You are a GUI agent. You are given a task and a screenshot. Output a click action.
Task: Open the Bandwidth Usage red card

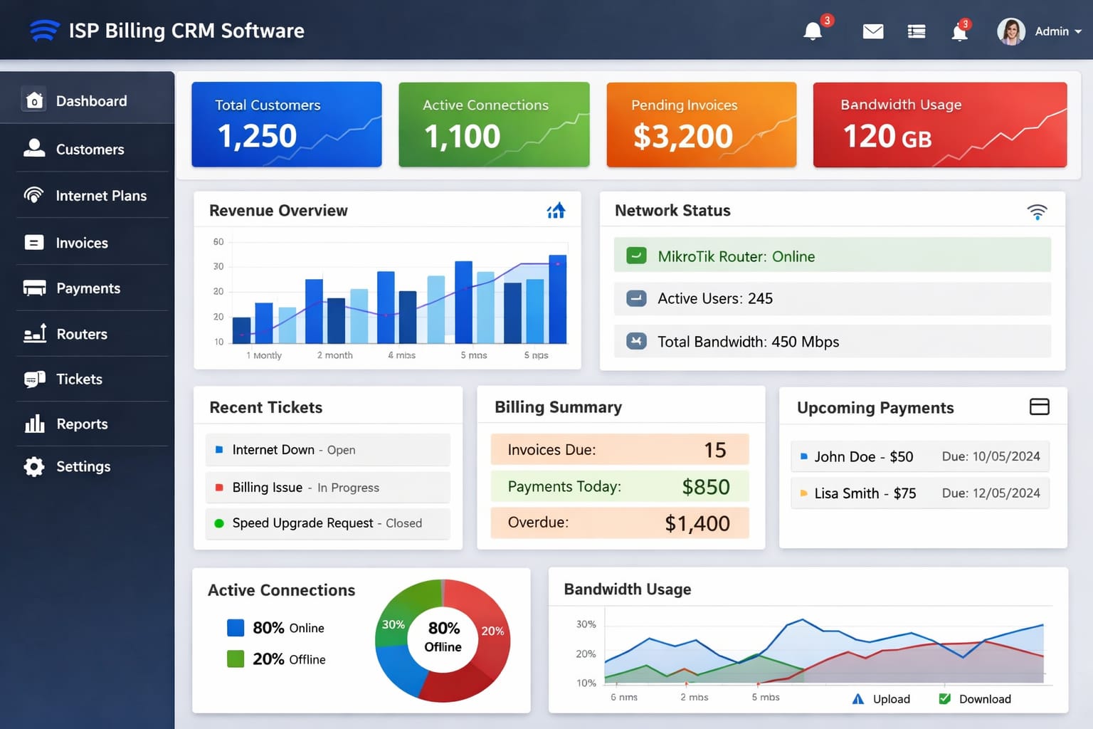tap(940, 125)
